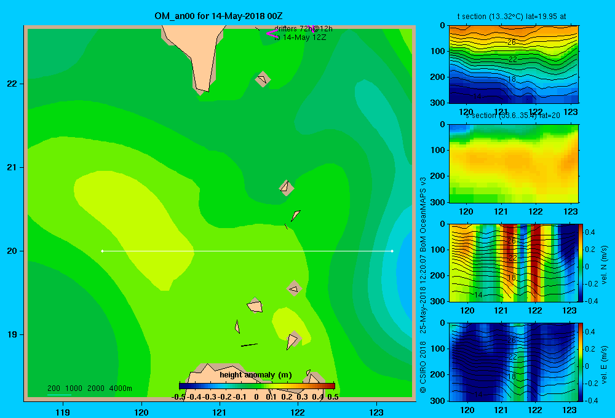615x418 pixels.
Task: Click longitude 122 under the vel. E section
Action: (535, 410)
